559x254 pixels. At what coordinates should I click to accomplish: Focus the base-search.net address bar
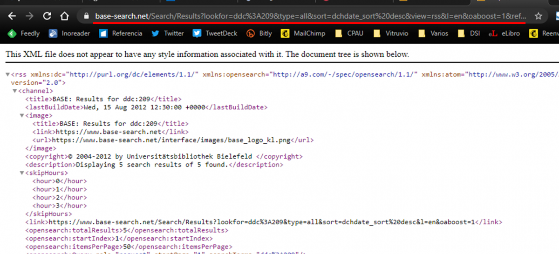coord(311,16)
